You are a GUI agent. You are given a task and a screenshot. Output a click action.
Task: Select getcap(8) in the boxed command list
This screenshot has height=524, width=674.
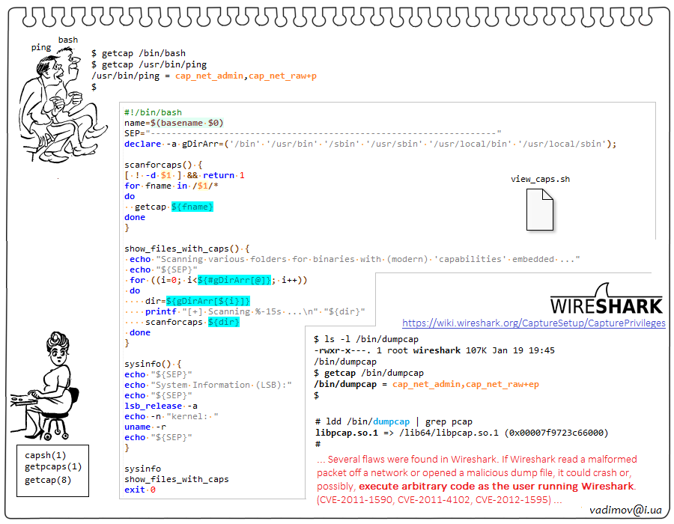[48, 480]
